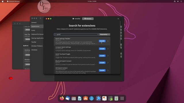Open Files manager from the dock

coord(74,98)
